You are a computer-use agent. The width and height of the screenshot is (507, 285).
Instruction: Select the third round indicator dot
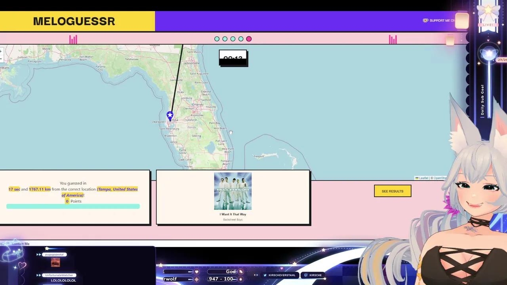tap(233, 39)
